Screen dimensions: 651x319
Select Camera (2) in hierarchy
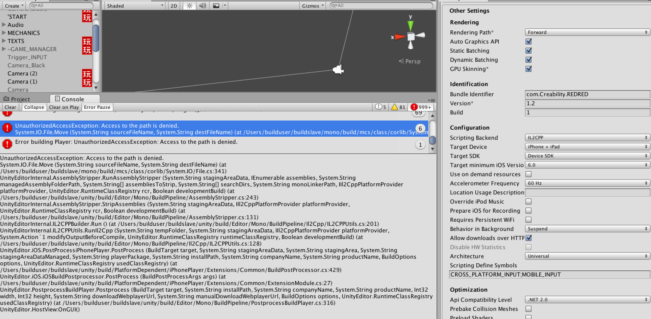22,73
